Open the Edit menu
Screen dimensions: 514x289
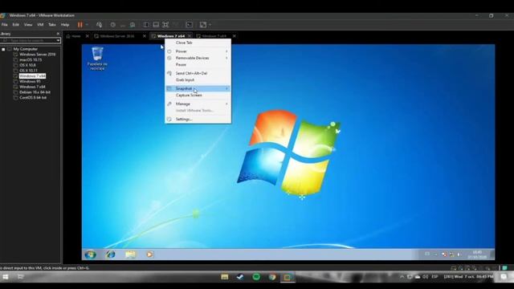point(16,25)
